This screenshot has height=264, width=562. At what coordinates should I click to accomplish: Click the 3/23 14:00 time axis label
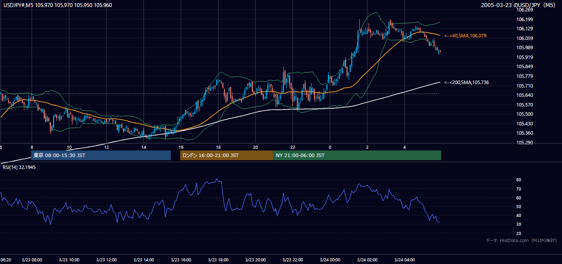click(x=144, y=260)
